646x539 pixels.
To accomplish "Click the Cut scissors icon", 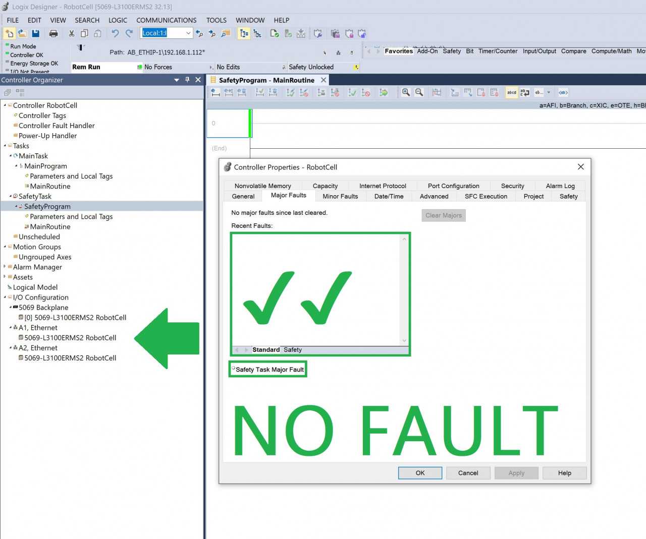I will [72, 33].
